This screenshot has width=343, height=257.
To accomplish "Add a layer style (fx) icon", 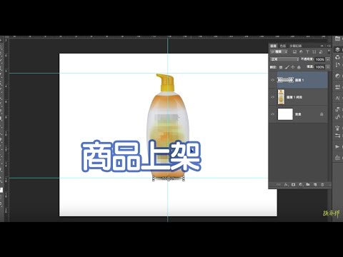I will [x=287, y=184].
